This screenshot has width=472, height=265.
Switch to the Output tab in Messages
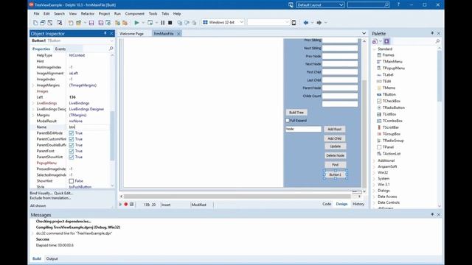coord(52,258)
